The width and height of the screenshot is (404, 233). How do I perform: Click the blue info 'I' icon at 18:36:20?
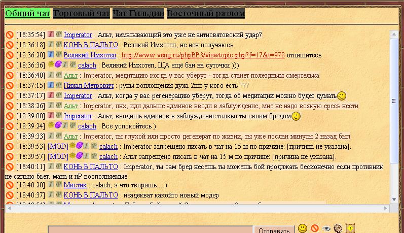coord(51,54)
